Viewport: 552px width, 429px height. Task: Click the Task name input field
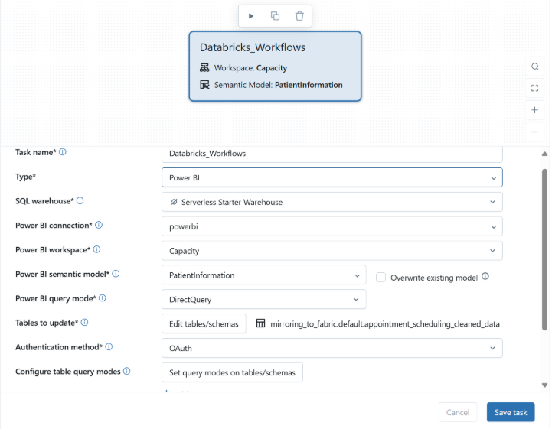pos(332,154)
